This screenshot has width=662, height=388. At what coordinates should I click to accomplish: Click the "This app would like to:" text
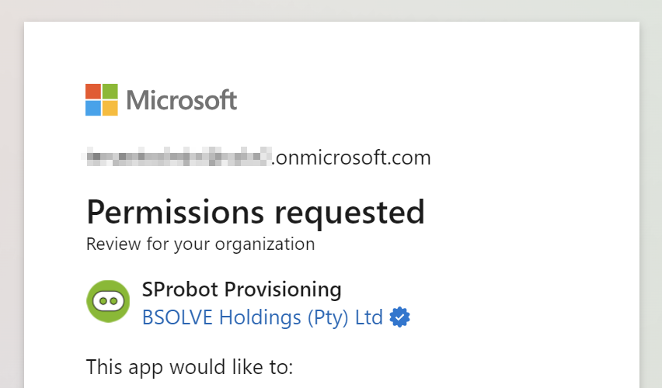click(190, 367)
